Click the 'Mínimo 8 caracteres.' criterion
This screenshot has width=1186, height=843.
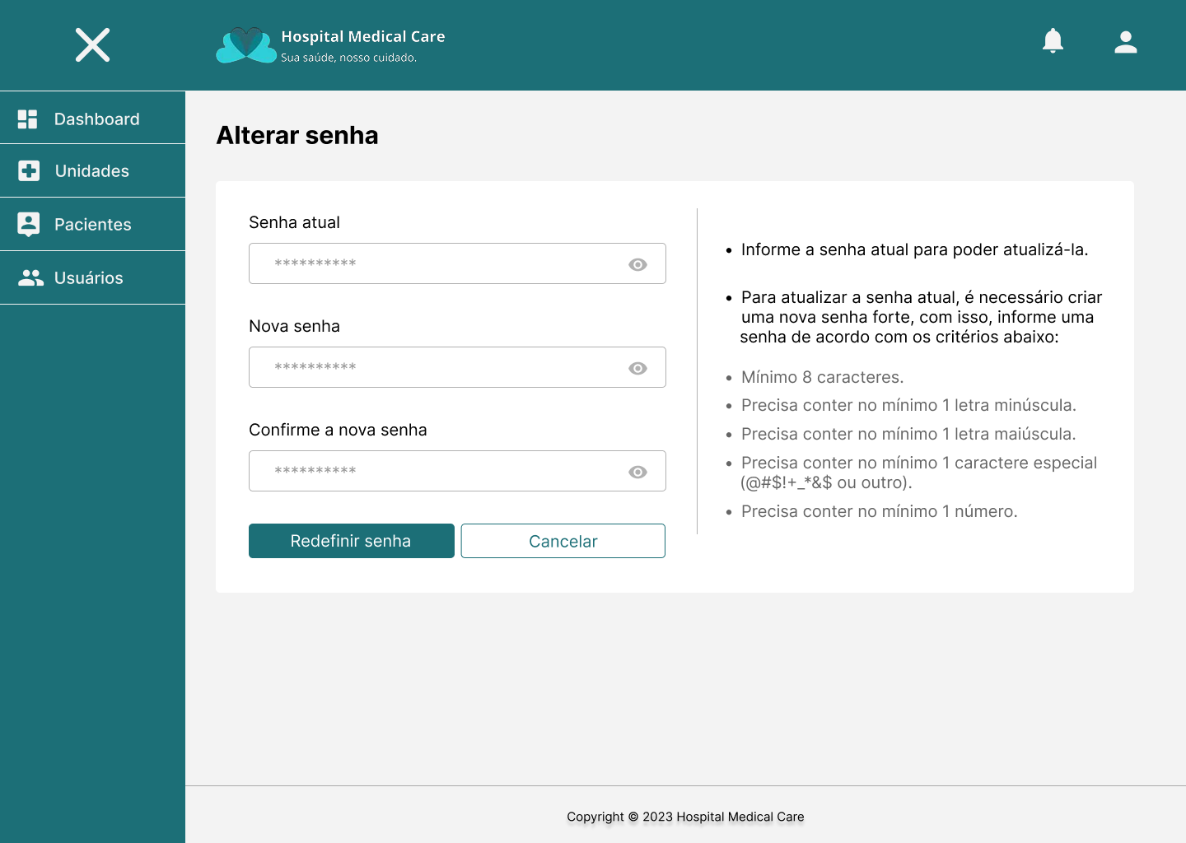(x=822, y=377)
